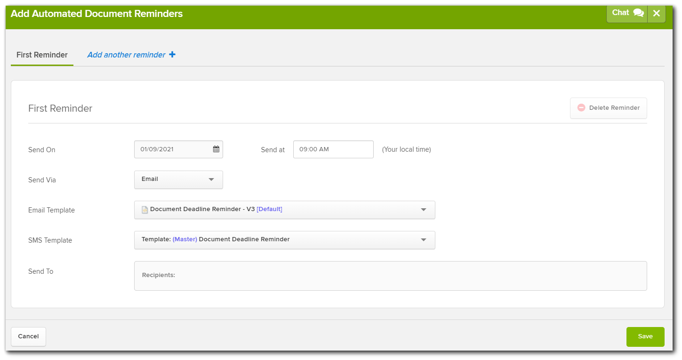Viewport: 682px width, 360px height.
Task: Click the (Master) link in the SMS template
Action: pos(184,239)
